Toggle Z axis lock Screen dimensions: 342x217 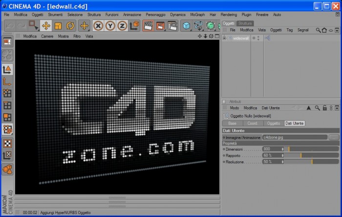(122, 26)
